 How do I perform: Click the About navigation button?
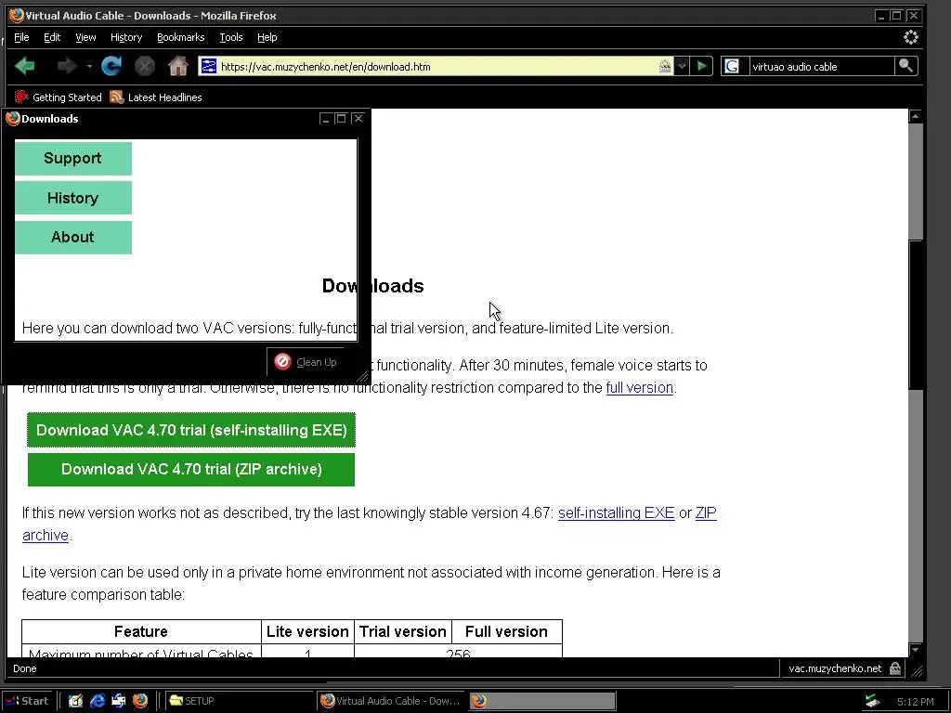[x=72, y=237]
